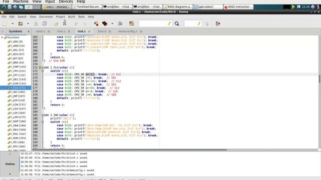Close the memconfig.c tab with its x
Image resolution: width=321 pixels, height=180 pixels.
pos(141,31)
